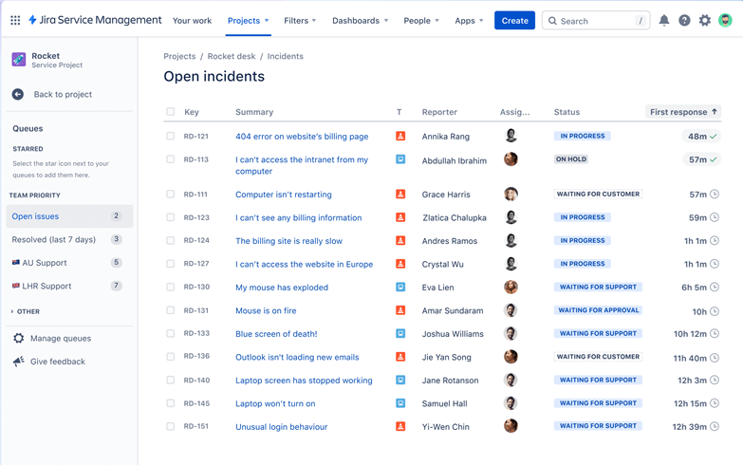Click the user profile avatar in header

click(725, 20)
